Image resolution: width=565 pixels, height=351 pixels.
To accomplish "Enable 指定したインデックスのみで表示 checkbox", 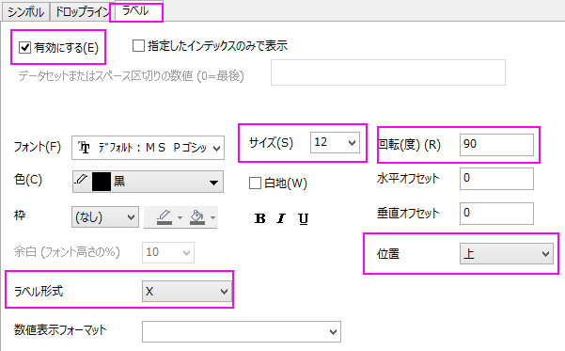I will pyautogui.click(x=138, y=46).
